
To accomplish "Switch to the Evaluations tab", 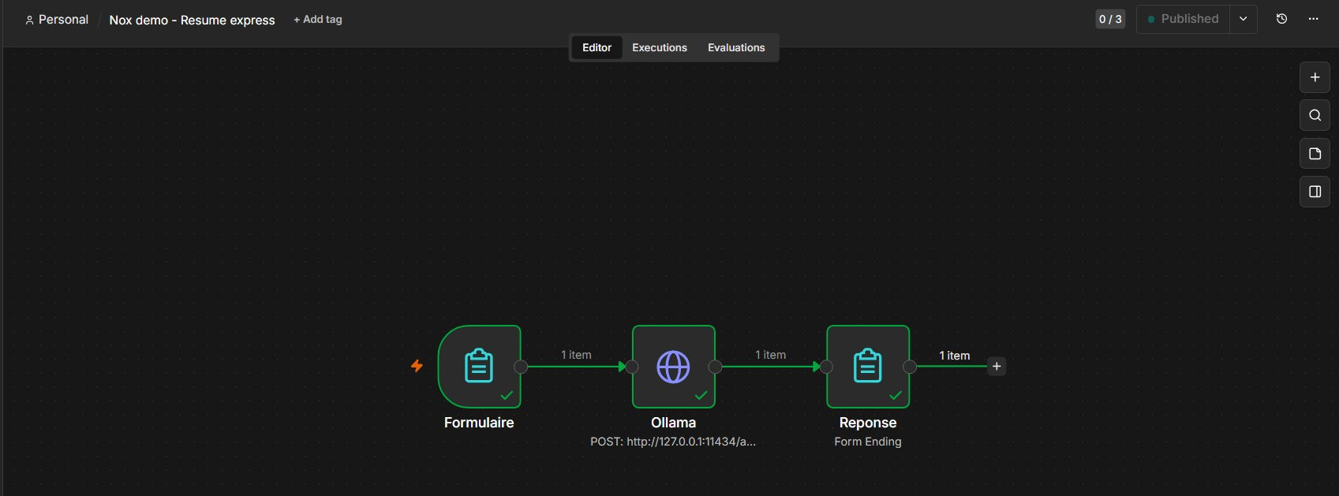I will tap(736, 47).
